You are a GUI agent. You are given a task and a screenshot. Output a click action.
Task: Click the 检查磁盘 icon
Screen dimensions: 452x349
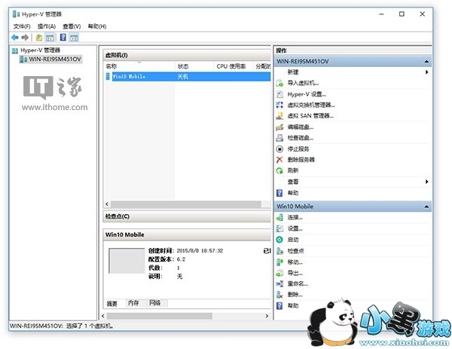[279, 138]
